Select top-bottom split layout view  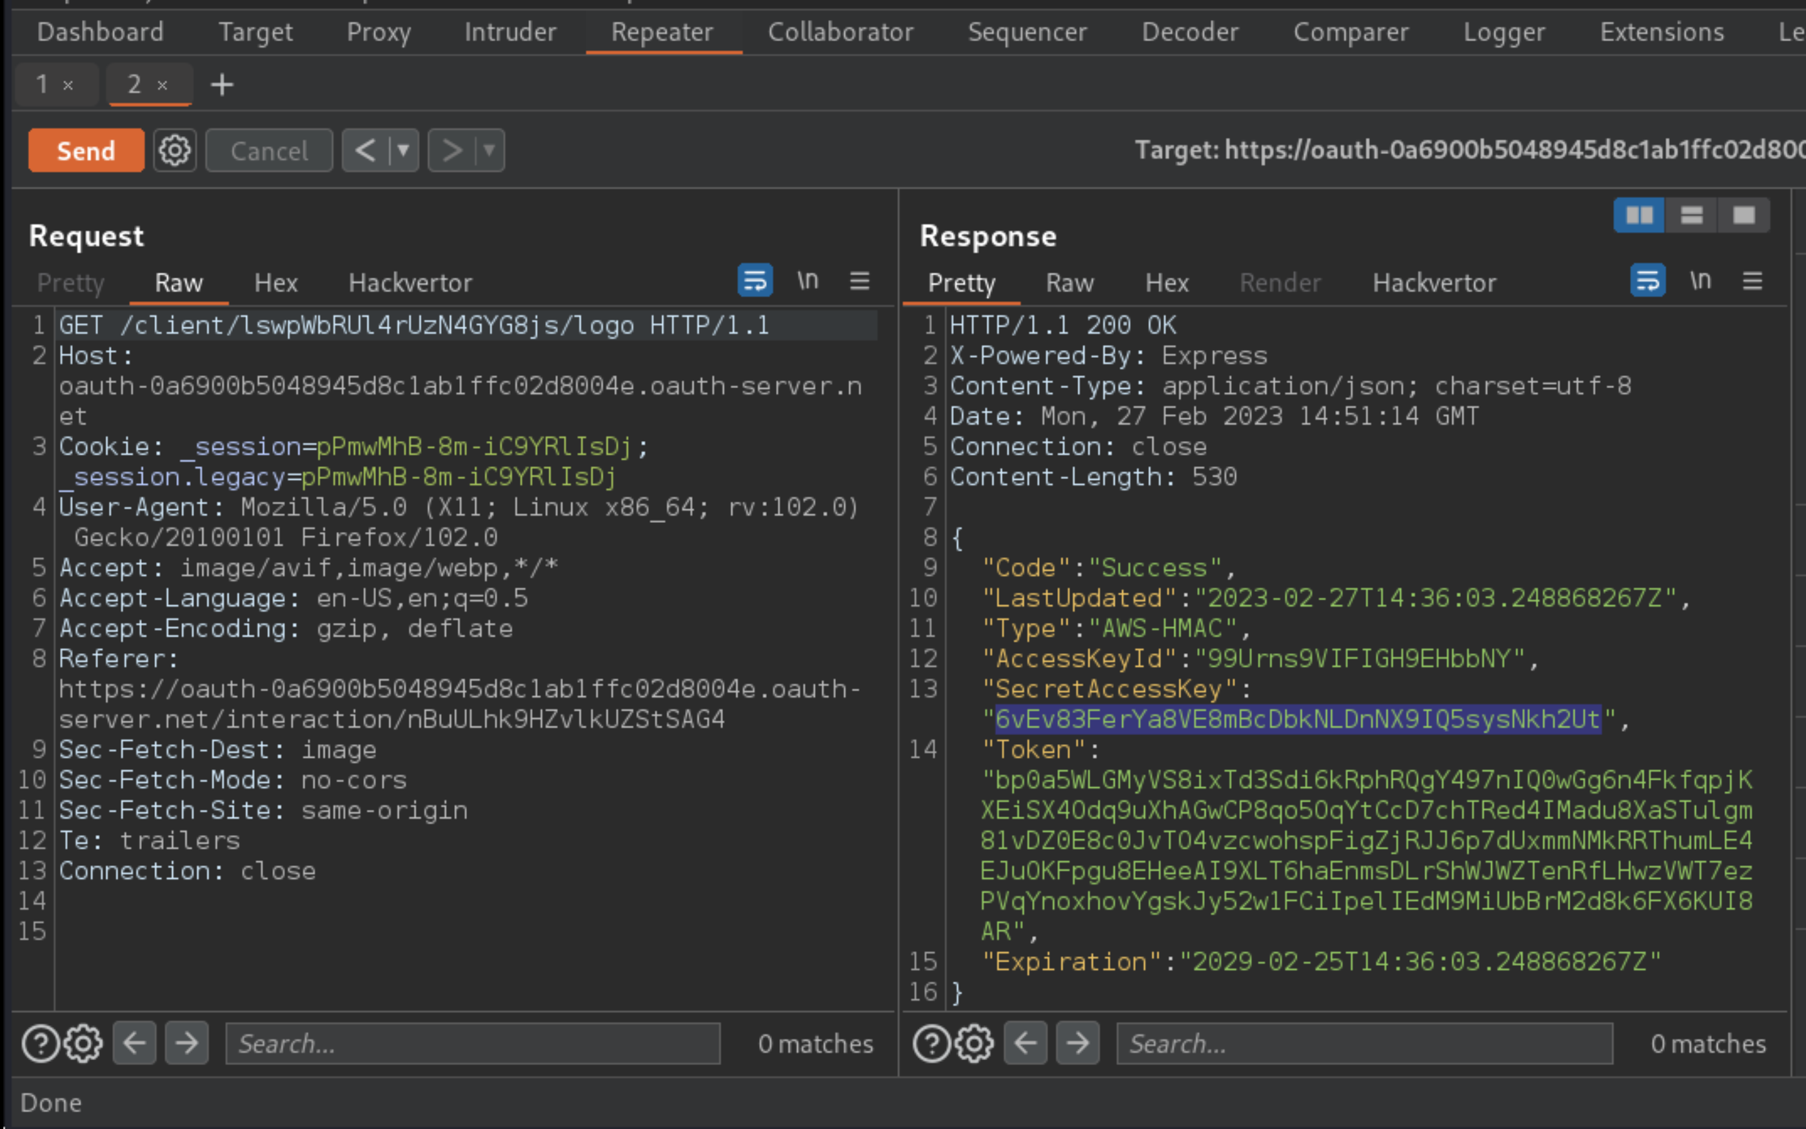point(1692,216)
